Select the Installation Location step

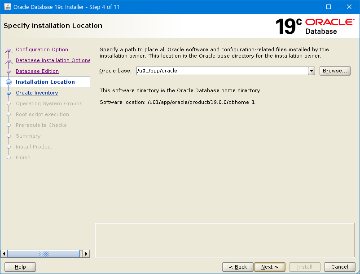coord(45,82)
